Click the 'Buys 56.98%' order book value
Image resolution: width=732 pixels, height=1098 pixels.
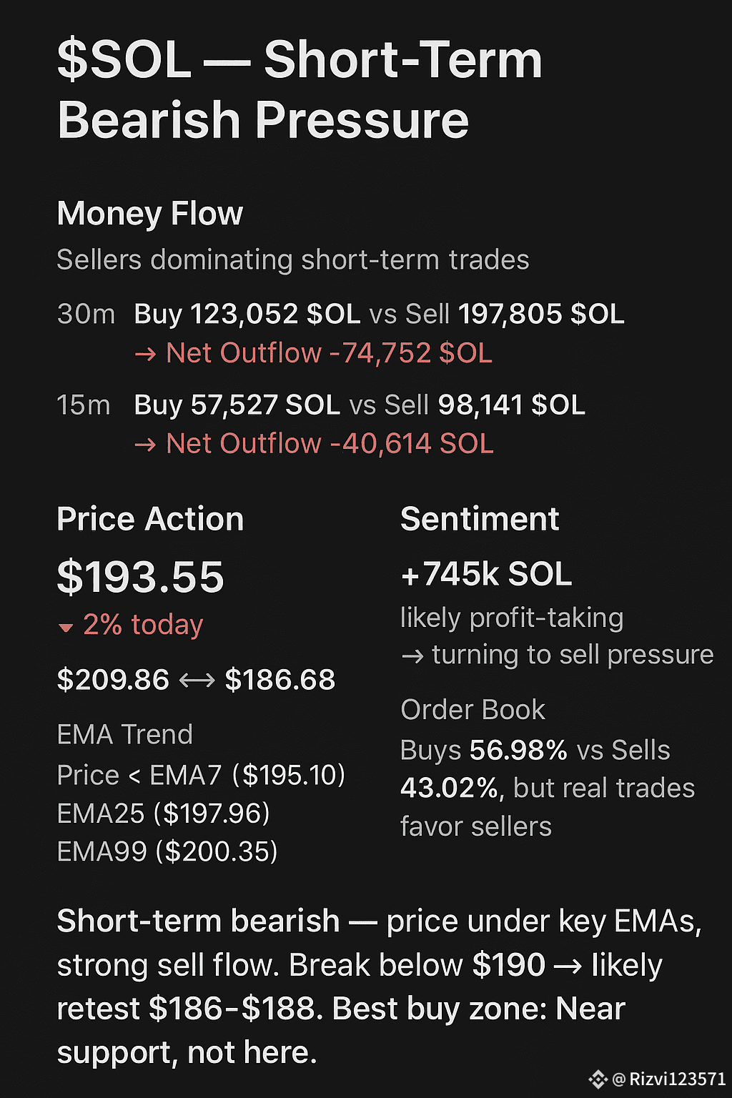coord(484,751)
